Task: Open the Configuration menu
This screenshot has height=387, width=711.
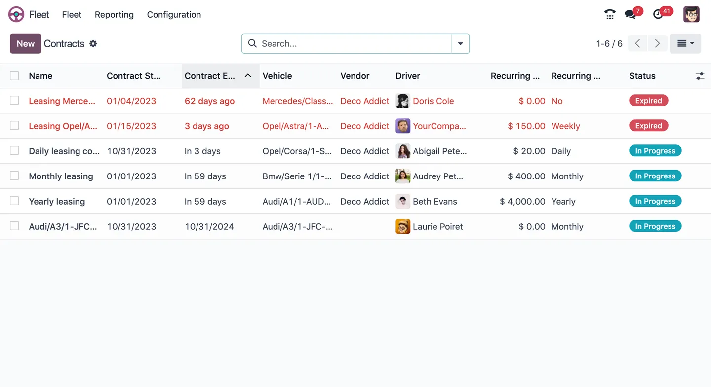Action: tap(174, 15)
